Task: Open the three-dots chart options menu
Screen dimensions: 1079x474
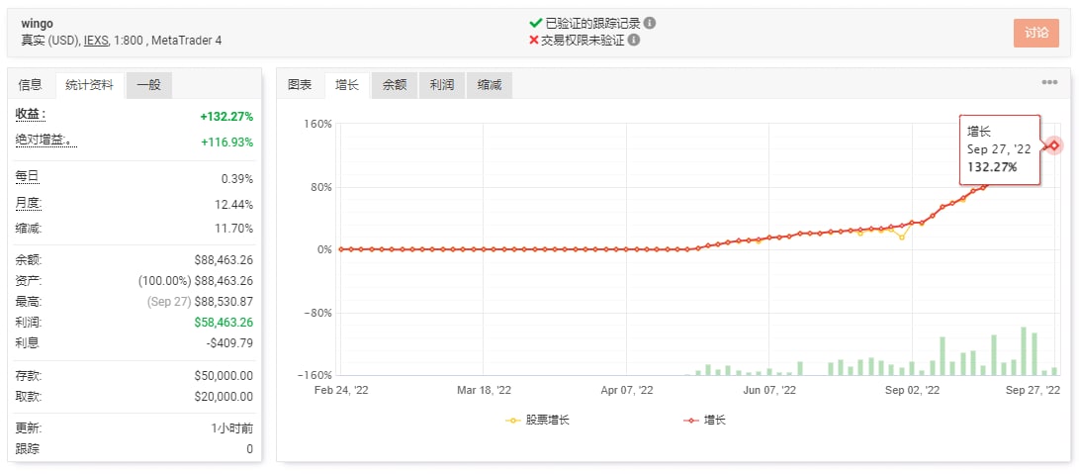Action: 1049,82
